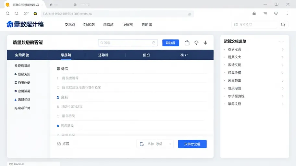Click the cloud icon in the dashboard header
This screenshot has height=166, width=296.
pyautogui.click(x=196, y=43)
